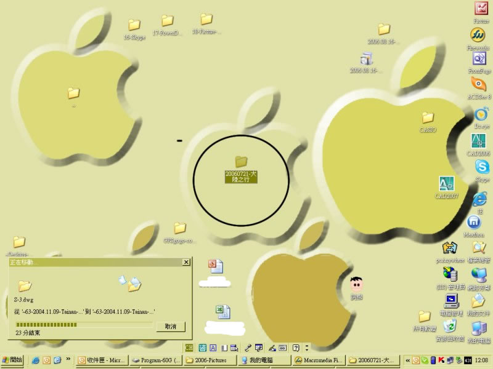Image resolution: width=493 pixels, height=369 pixels.
Task: Switch to the 收件匣 Outlook taskbar window
Action: [x=102, y=360]
